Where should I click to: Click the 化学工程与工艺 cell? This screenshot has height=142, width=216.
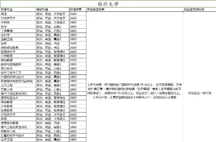18,73
